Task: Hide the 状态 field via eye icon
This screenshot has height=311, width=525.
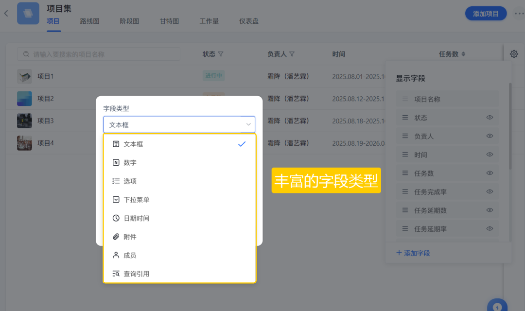Action: [x=490, y=118]
